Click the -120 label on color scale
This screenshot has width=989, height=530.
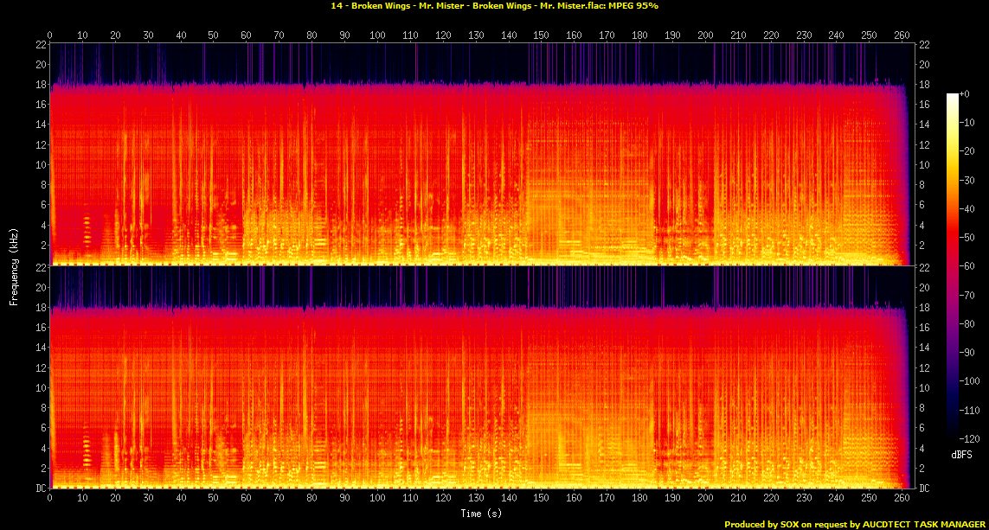coord(969,438)
